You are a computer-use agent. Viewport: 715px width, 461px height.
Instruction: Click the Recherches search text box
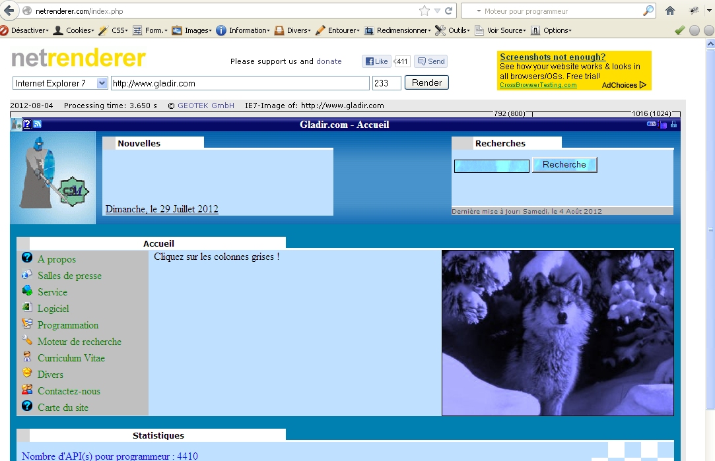[x=492, y=166]
